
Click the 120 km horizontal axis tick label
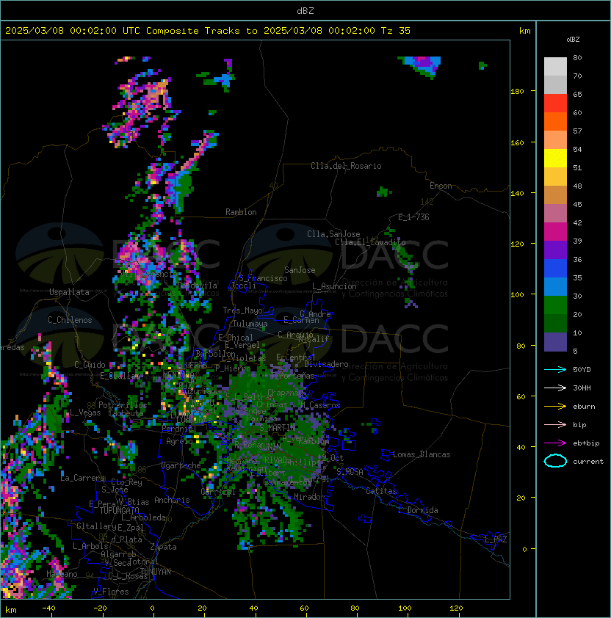pos(456,608)
